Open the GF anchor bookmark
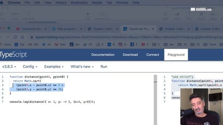Viewport: 223px width, 125px height. click(88, 44)
